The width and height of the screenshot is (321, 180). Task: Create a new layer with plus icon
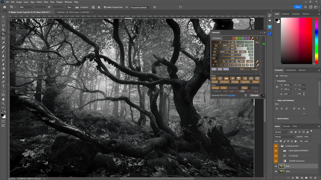tap(310, 178)
